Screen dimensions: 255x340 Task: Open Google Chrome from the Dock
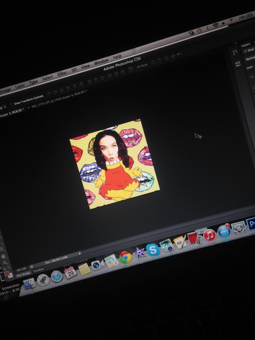pos(125,257)
